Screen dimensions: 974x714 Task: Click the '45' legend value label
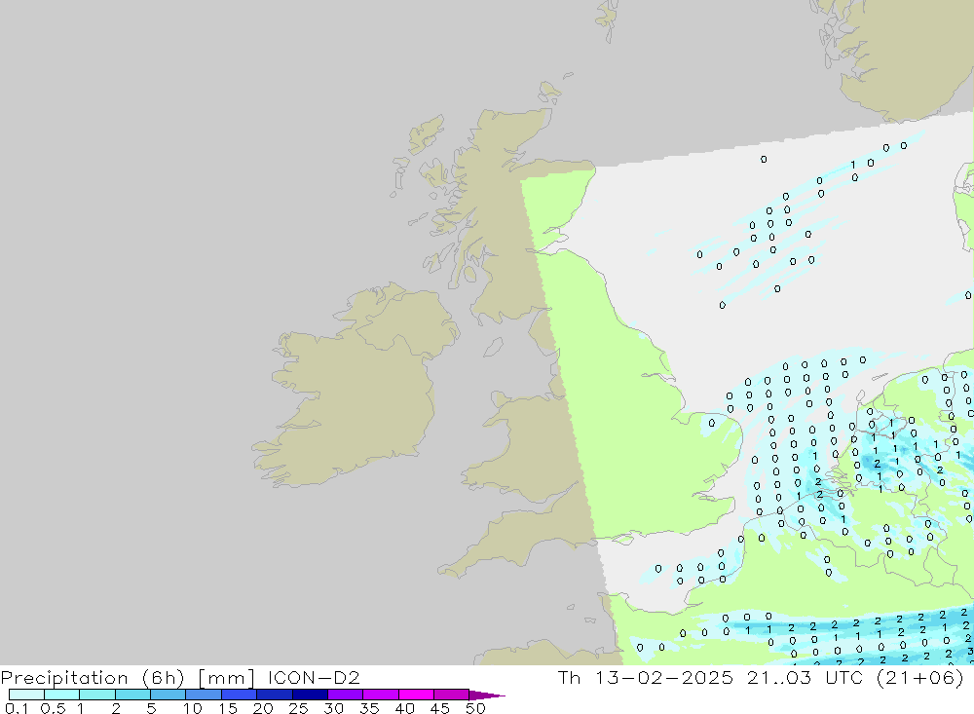coord(440,708)
